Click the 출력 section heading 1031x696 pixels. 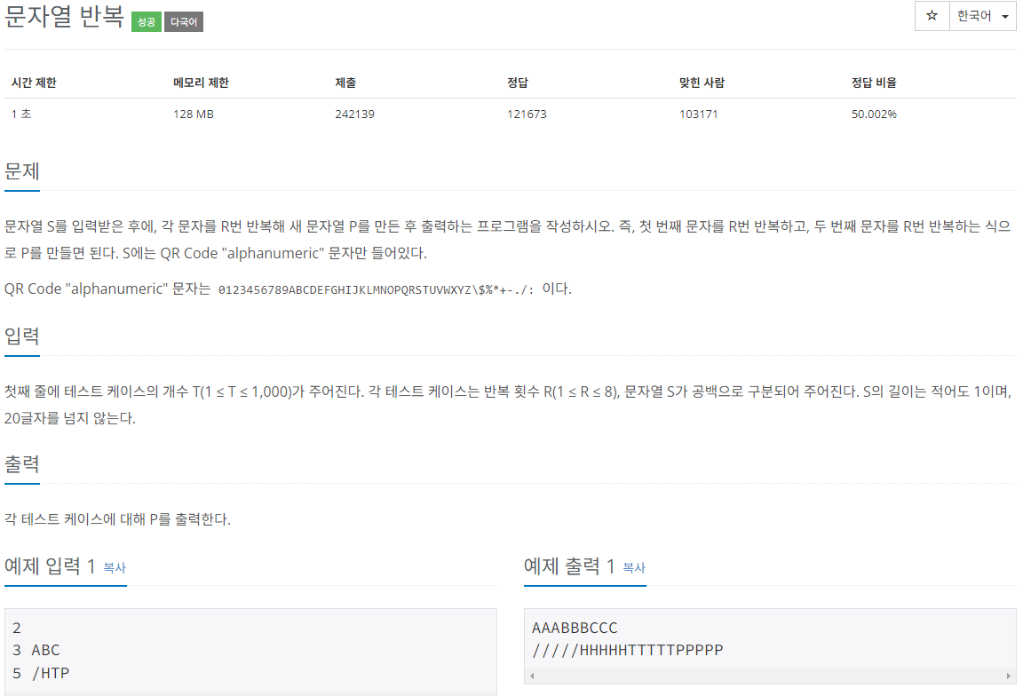[x=21, y=464]
